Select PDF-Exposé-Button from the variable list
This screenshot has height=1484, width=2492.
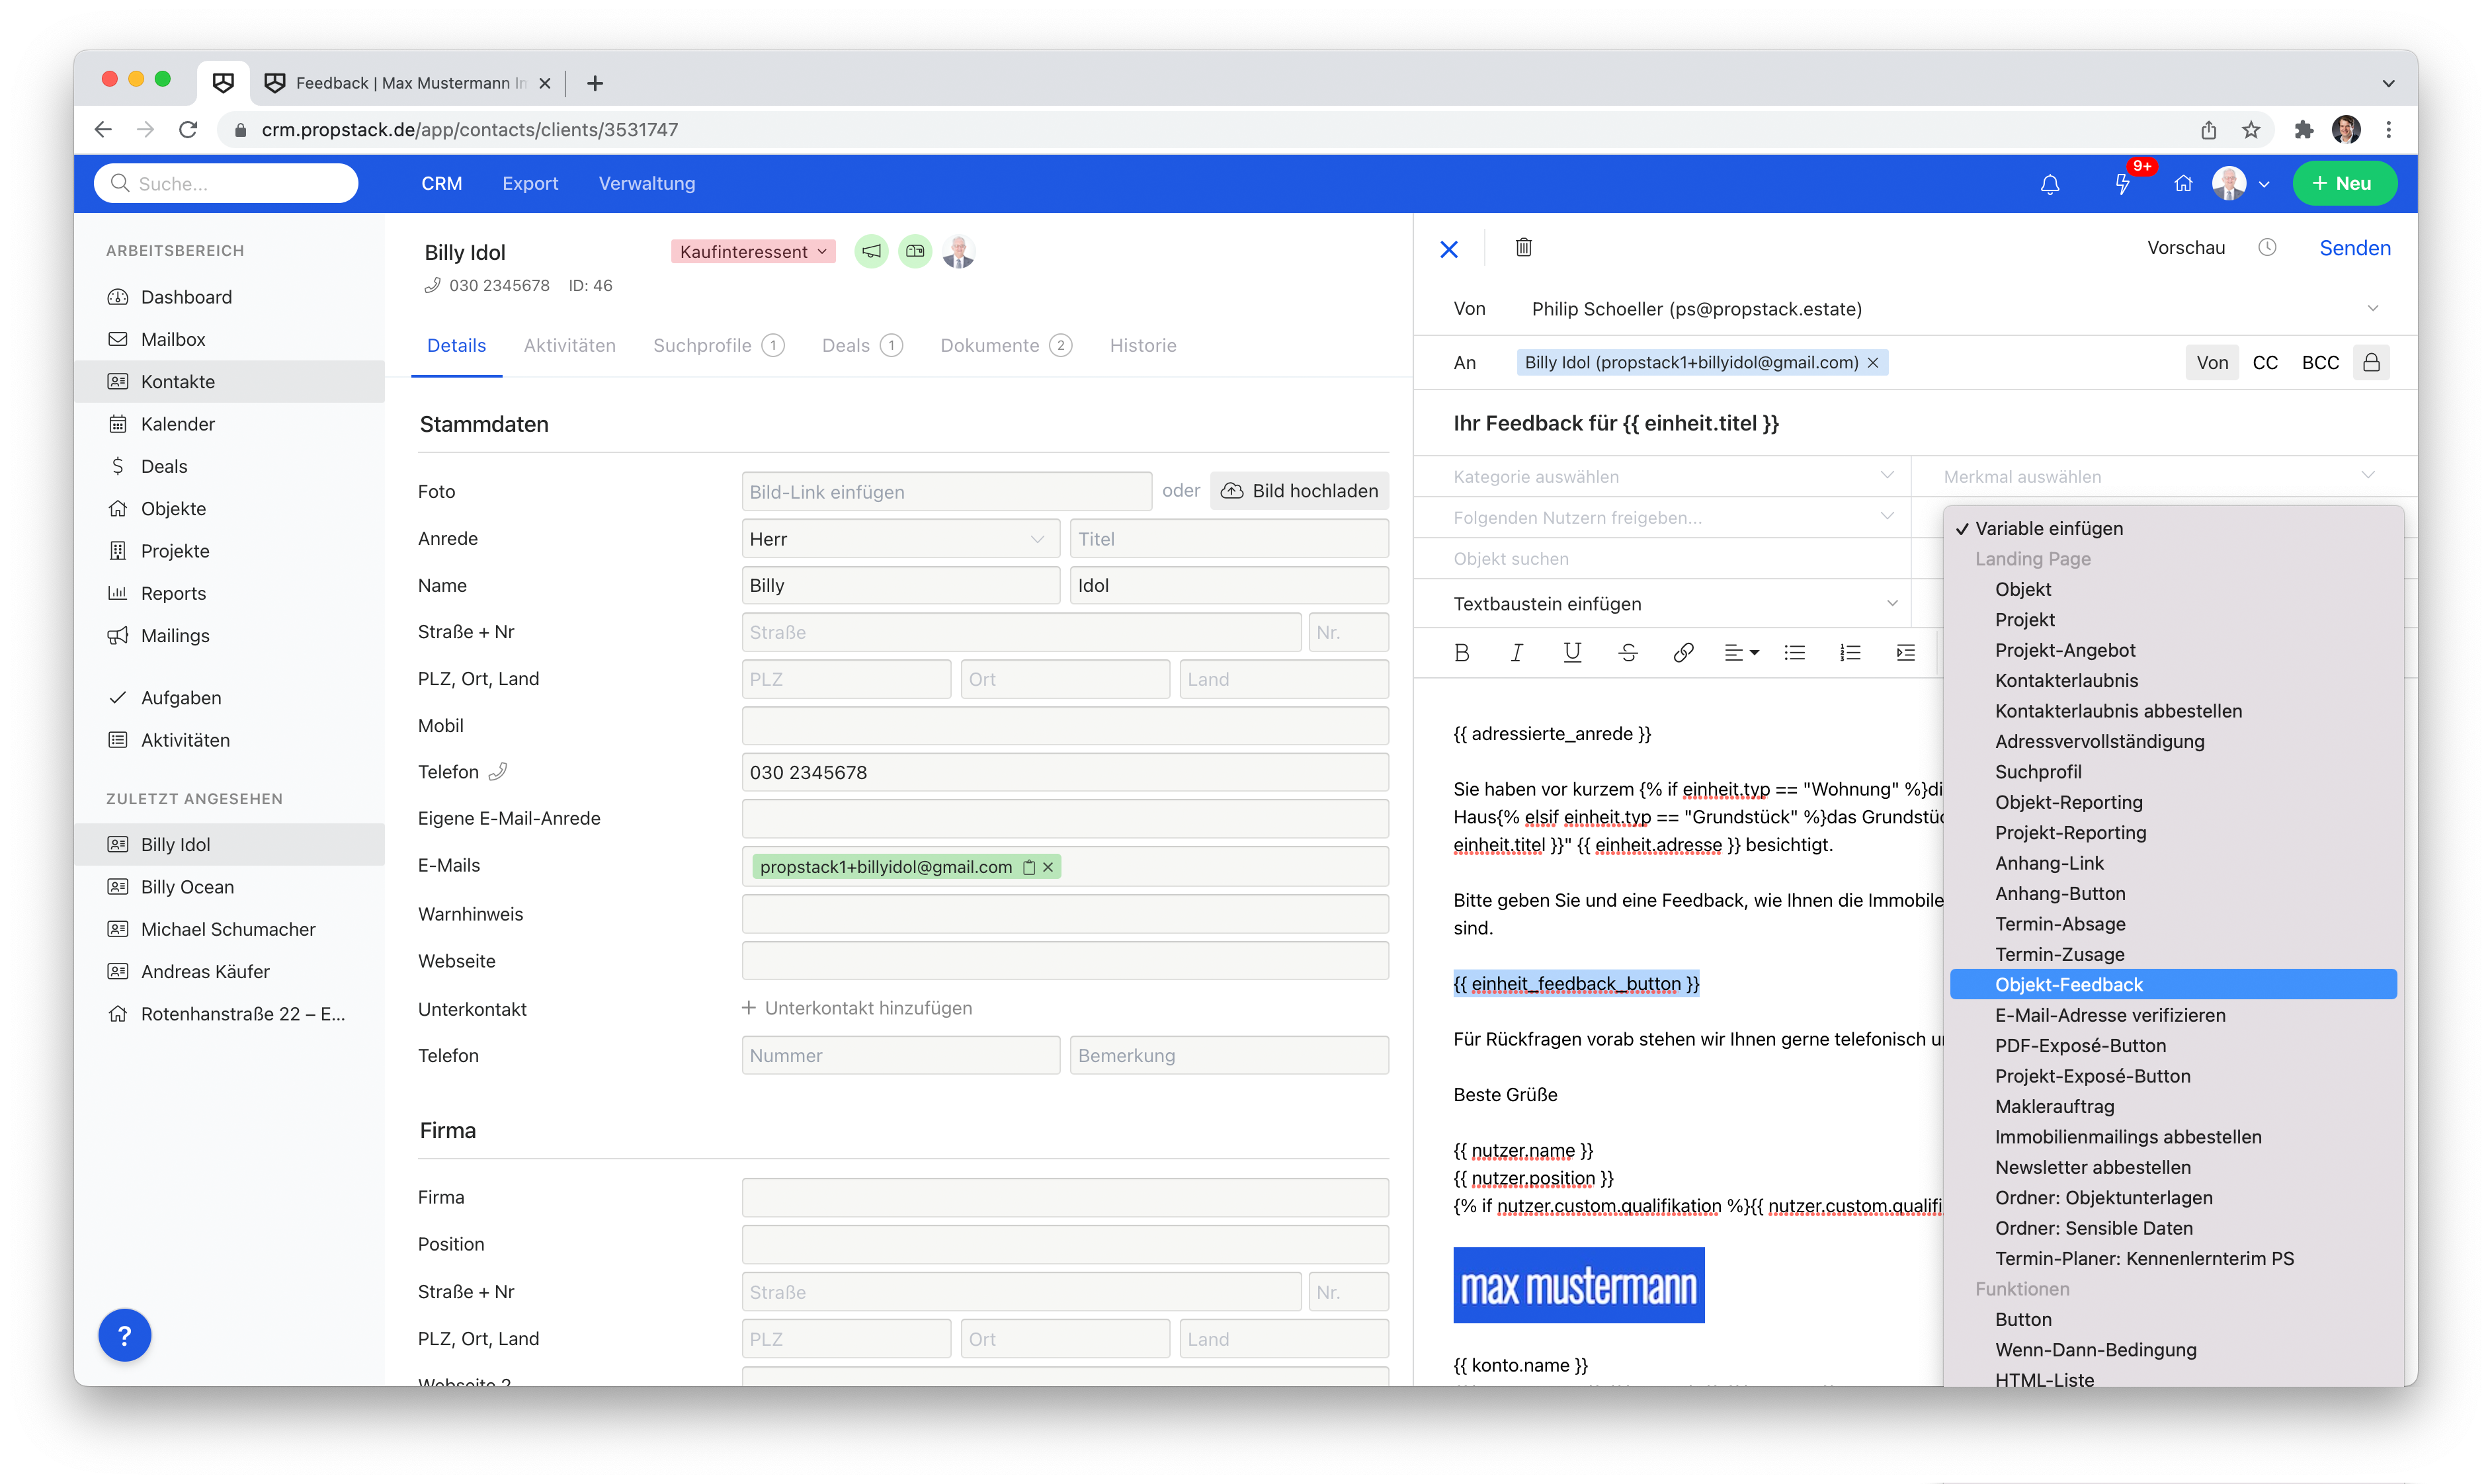[2080, 1045]
